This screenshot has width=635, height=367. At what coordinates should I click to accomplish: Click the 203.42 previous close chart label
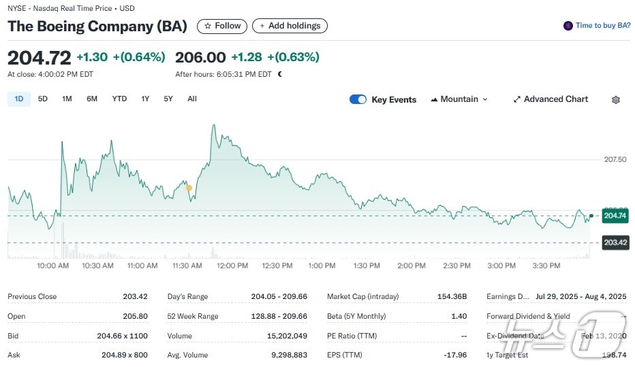(615, 243)
